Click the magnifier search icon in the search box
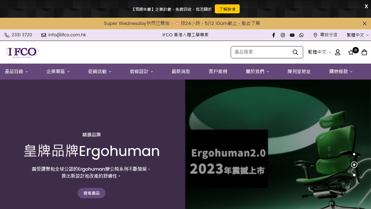Viewport: 371px width, 209px height. [295, 52]
